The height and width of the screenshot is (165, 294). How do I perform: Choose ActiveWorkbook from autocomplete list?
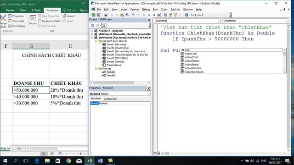pos(194,72)
